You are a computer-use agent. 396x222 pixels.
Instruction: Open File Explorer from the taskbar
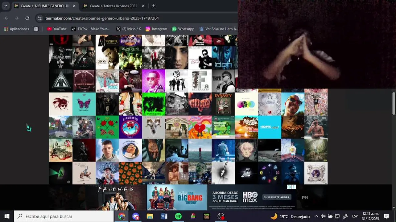click(x=150, y=216)
